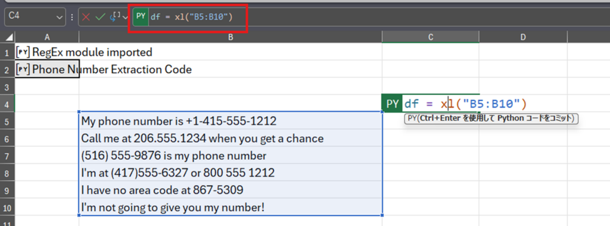Screen dimensions: 610x226
Task: Select row 5 header
Action: tap(7, 121)
